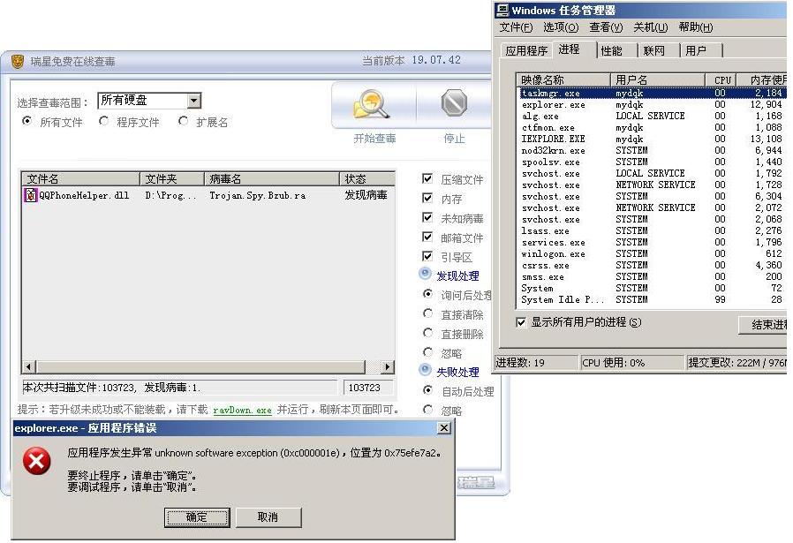Collapse the 发现处理 section
The height and width of the screenshot is (543, 793).
tap(426, 274)
